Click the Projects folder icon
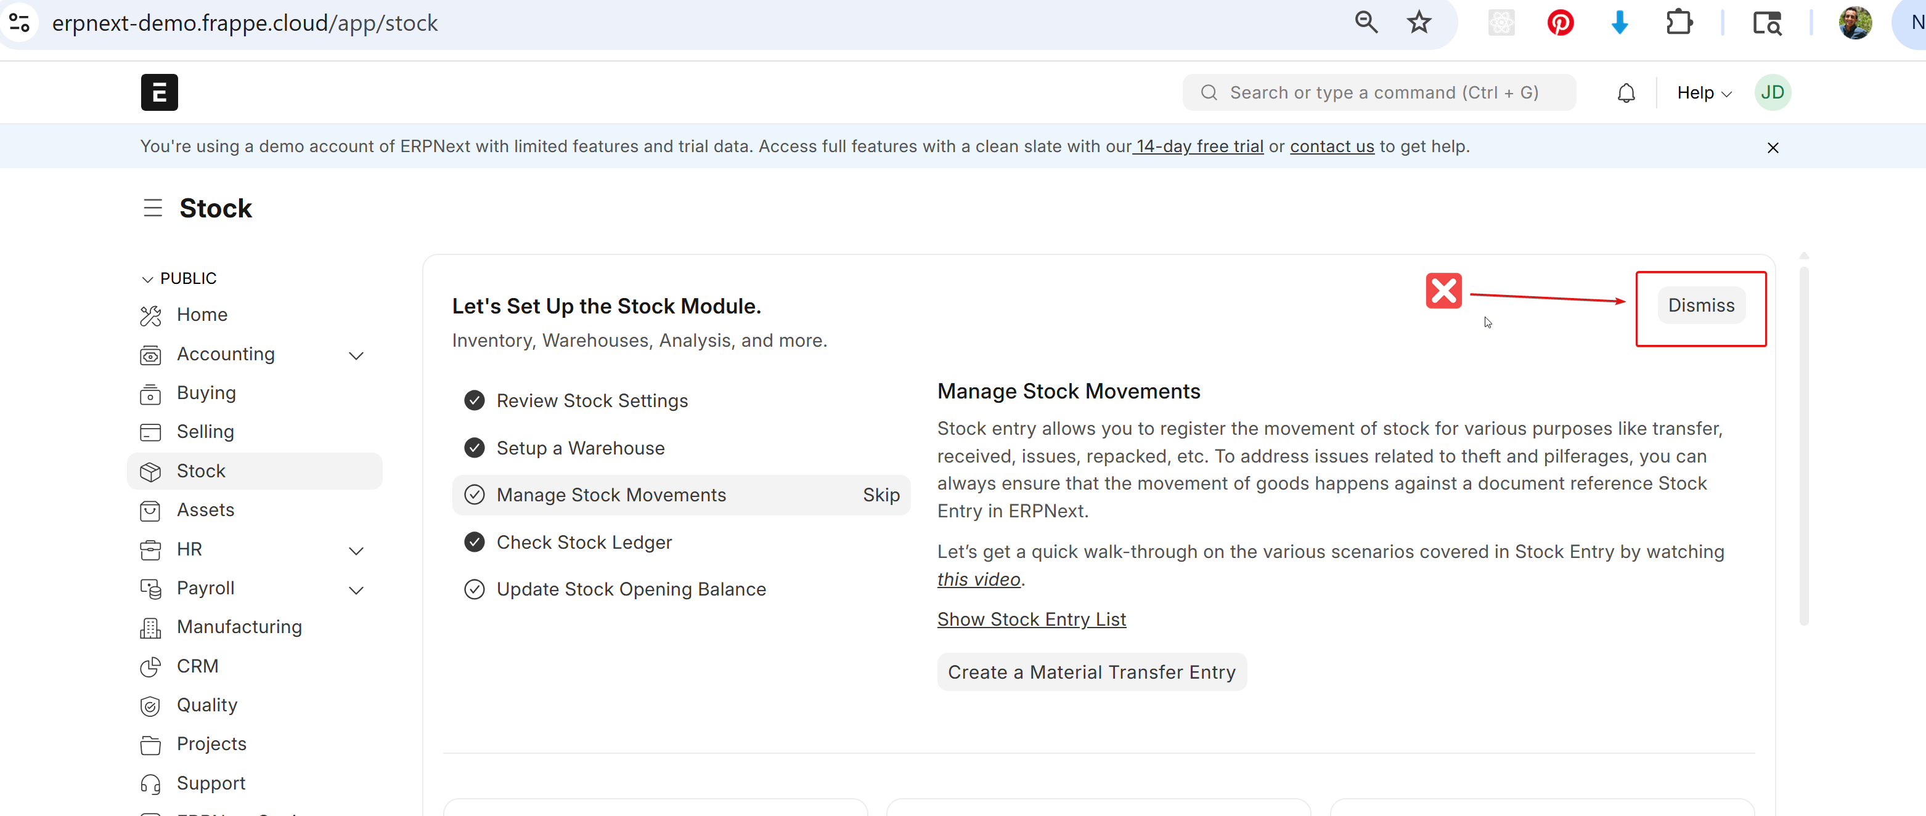 pos(150,745)
